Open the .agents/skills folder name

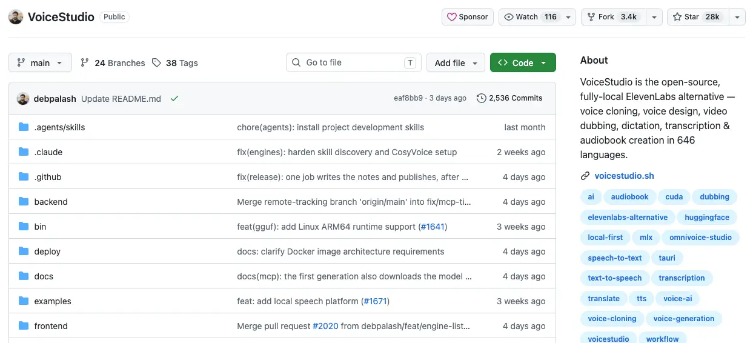(59, 127)
